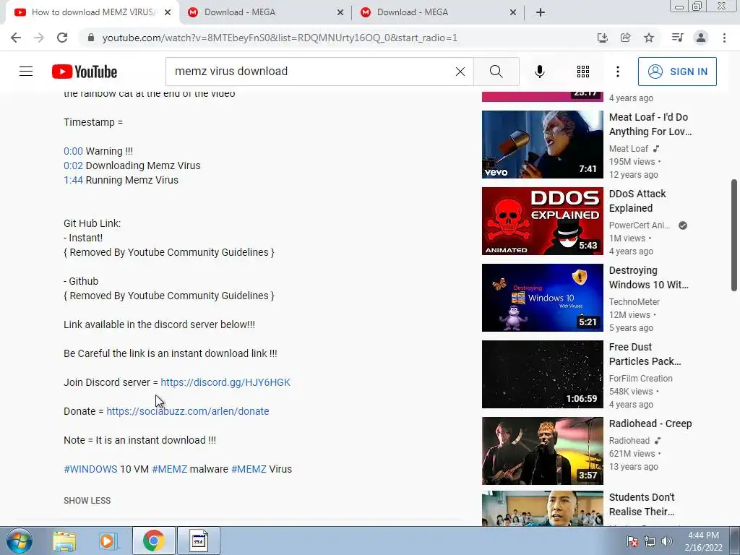The height and width of the screenshot is (555, 740).
Task: Open the Destroying Windows 10 thumbnail
Action: click(542, 297)
